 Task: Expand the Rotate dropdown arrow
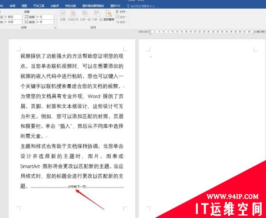tap(126, 22)
